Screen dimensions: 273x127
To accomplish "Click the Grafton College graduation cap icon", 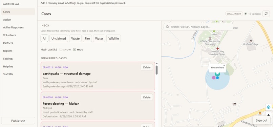I will [x=251, y=41].
